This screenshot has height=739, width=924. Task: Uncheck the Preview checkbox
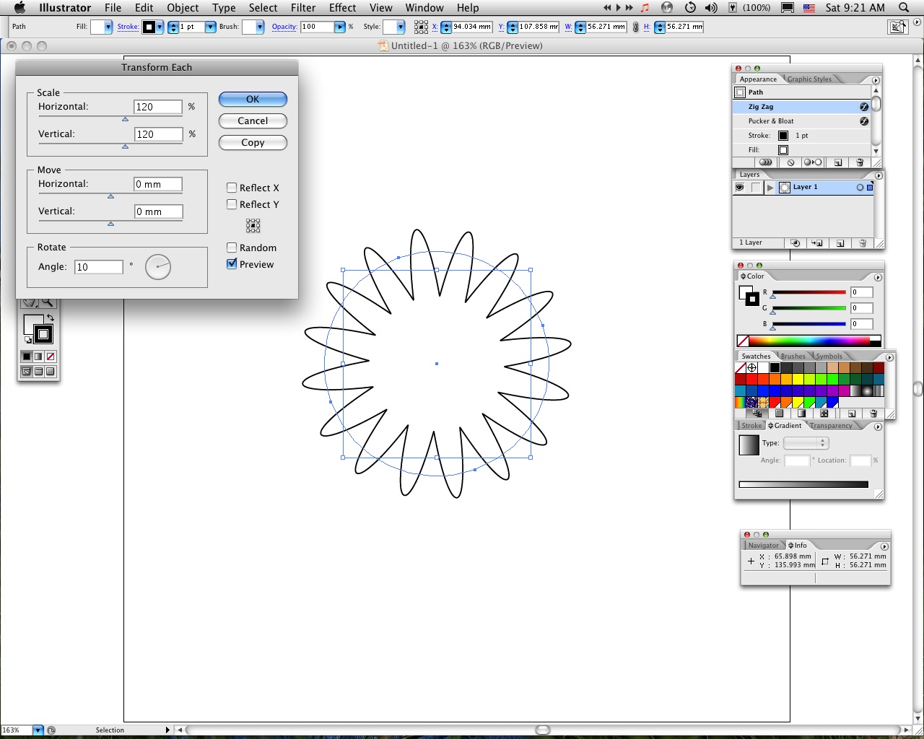(x=232, y=264)
